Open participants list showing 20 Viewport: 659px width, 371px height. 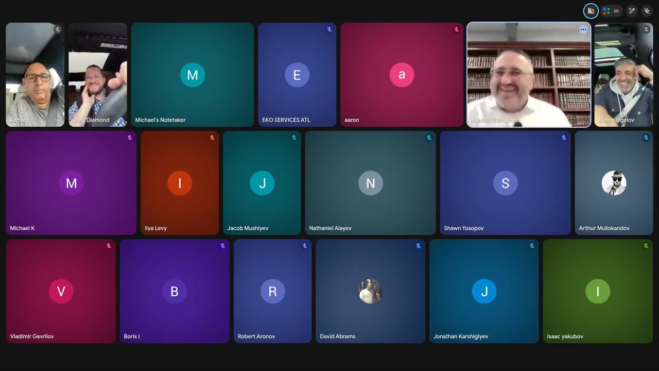click(x=612, y=11)
